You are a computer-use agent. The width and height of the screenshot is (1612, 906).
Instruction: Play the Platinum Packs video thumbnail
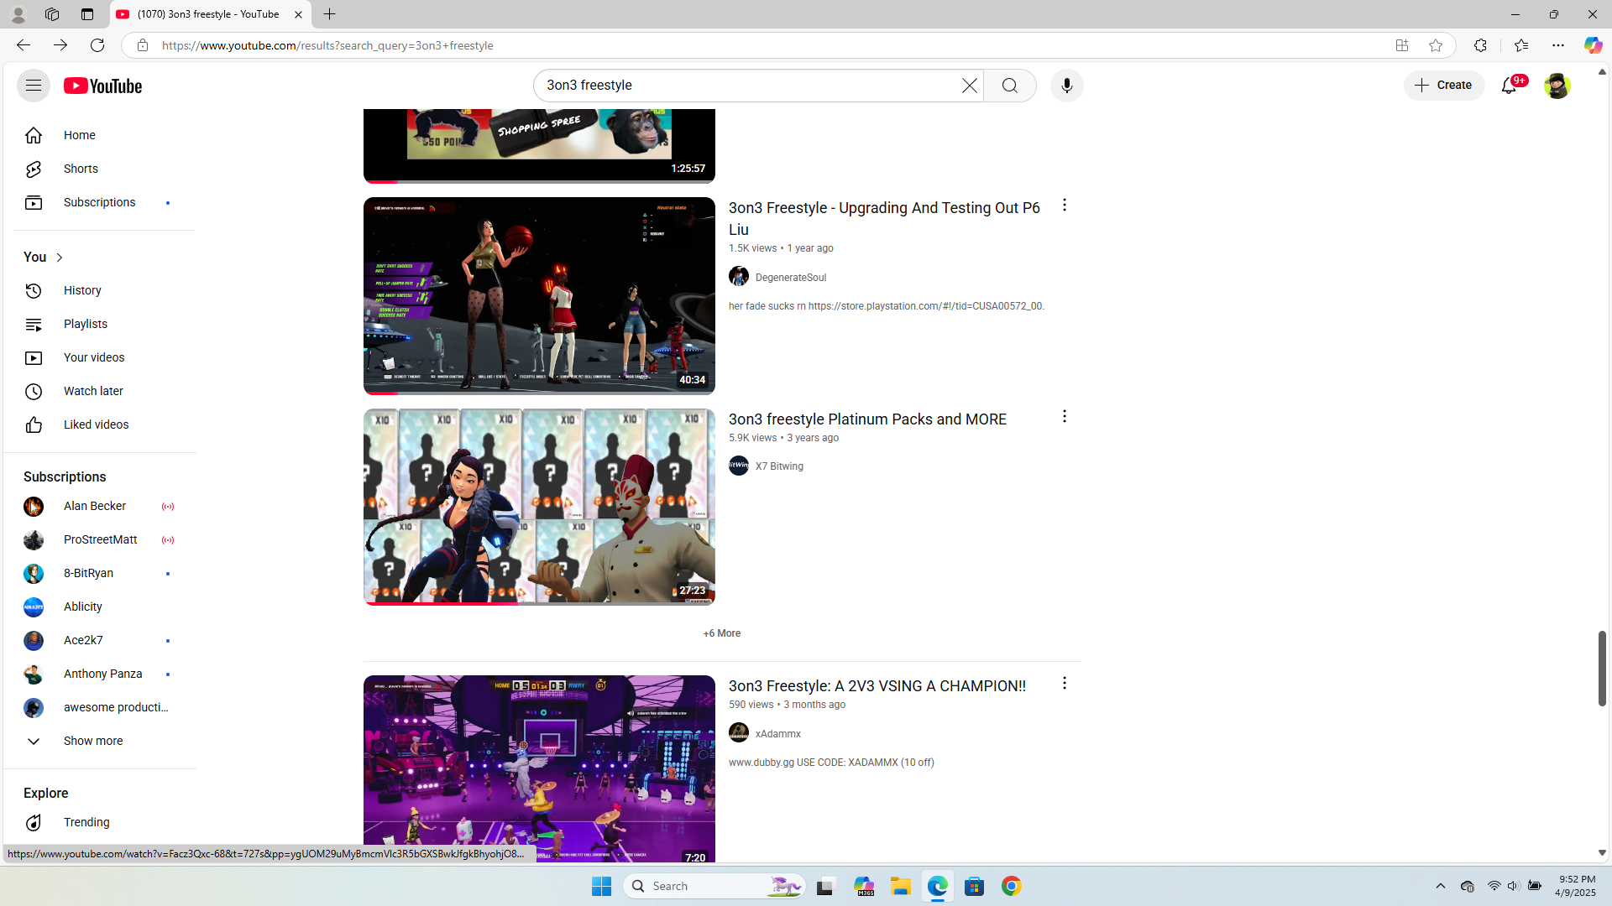pyautogui.click(x=539, y=507)
